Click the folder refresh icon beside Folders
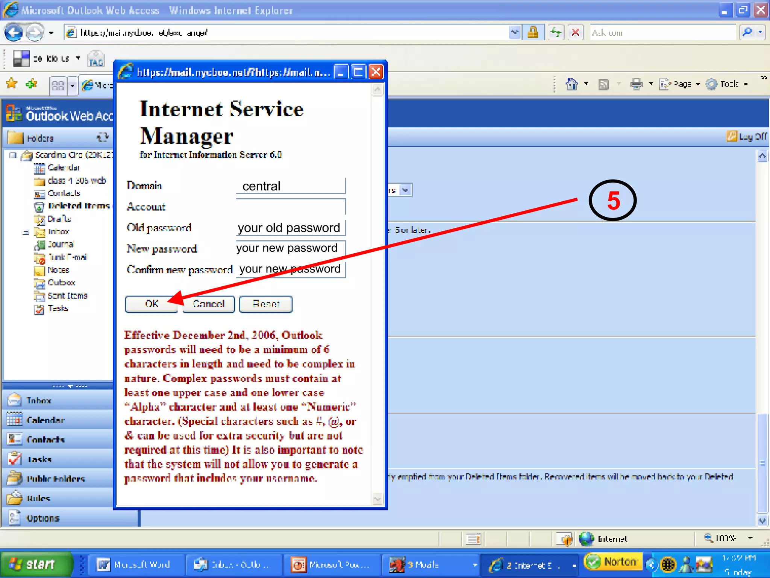770x578 pixels. click(102, 138)
